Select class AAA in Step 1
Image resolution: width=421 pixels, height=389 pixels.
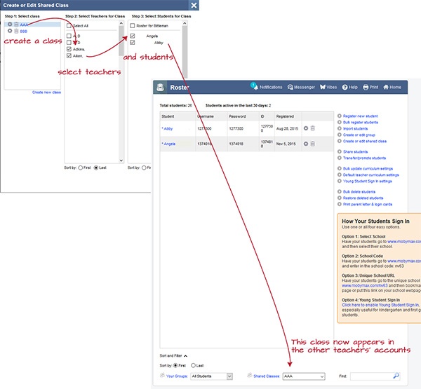click(x=24, y=25)
